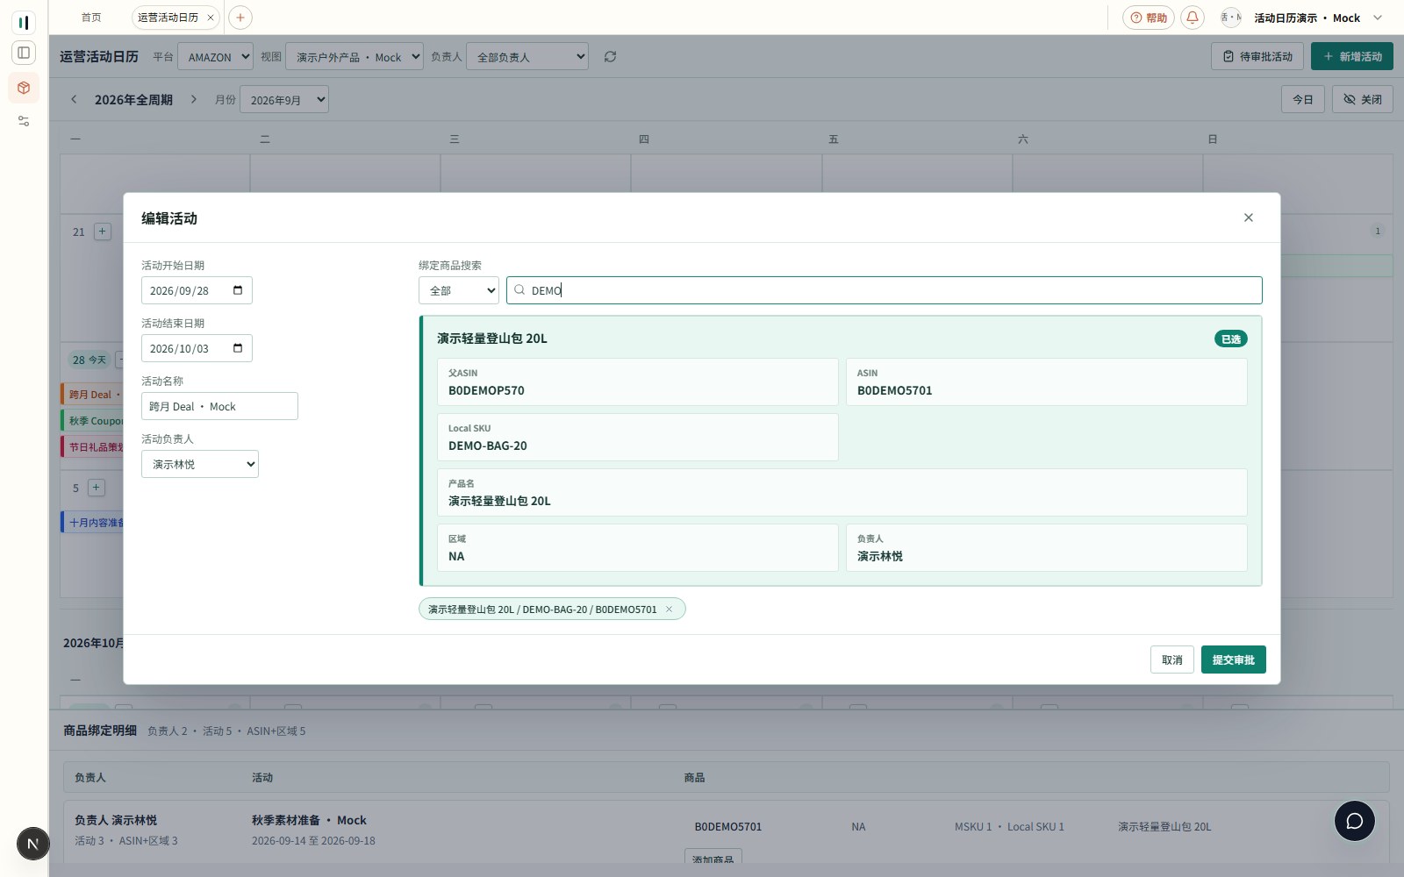Open the 全部 search scope dropdown

(x=458, y=290)
